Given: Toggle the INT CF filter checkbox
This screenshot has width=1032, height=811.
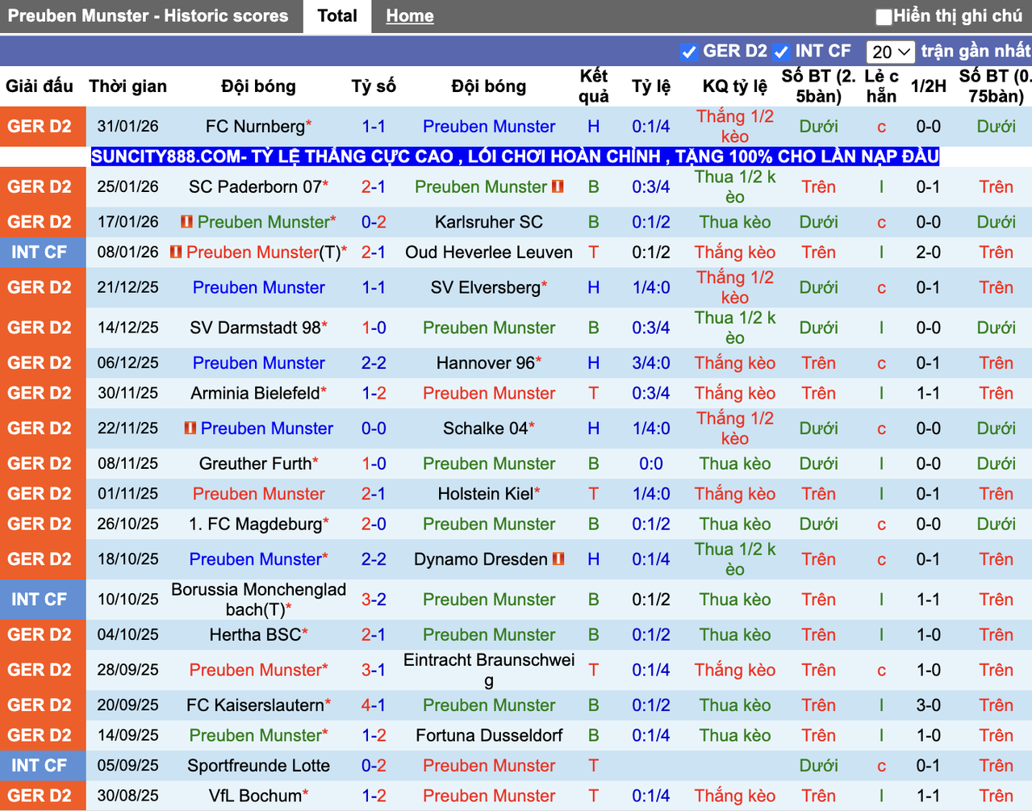Looking at the screenshot, I should [780, 52].
